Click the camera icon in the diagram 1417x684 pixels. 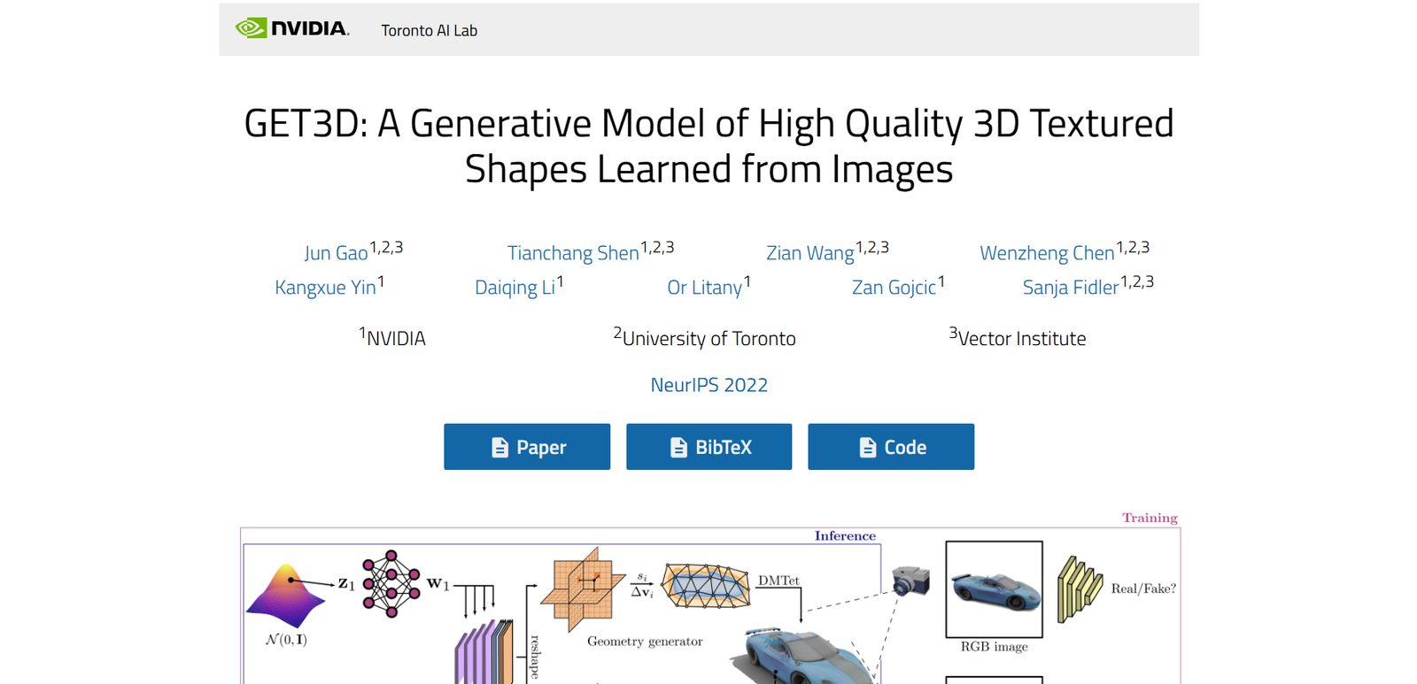tap(910, 580)
